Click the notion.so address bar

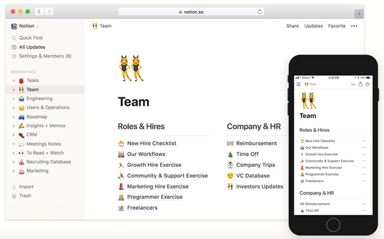coord(191,12)
